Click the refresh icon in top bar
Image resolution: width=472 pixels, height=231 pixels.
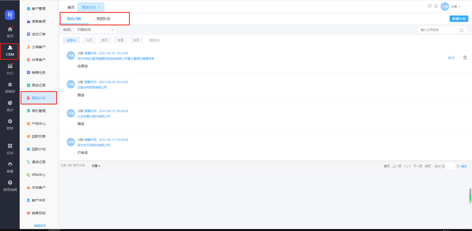pos(430,6)
